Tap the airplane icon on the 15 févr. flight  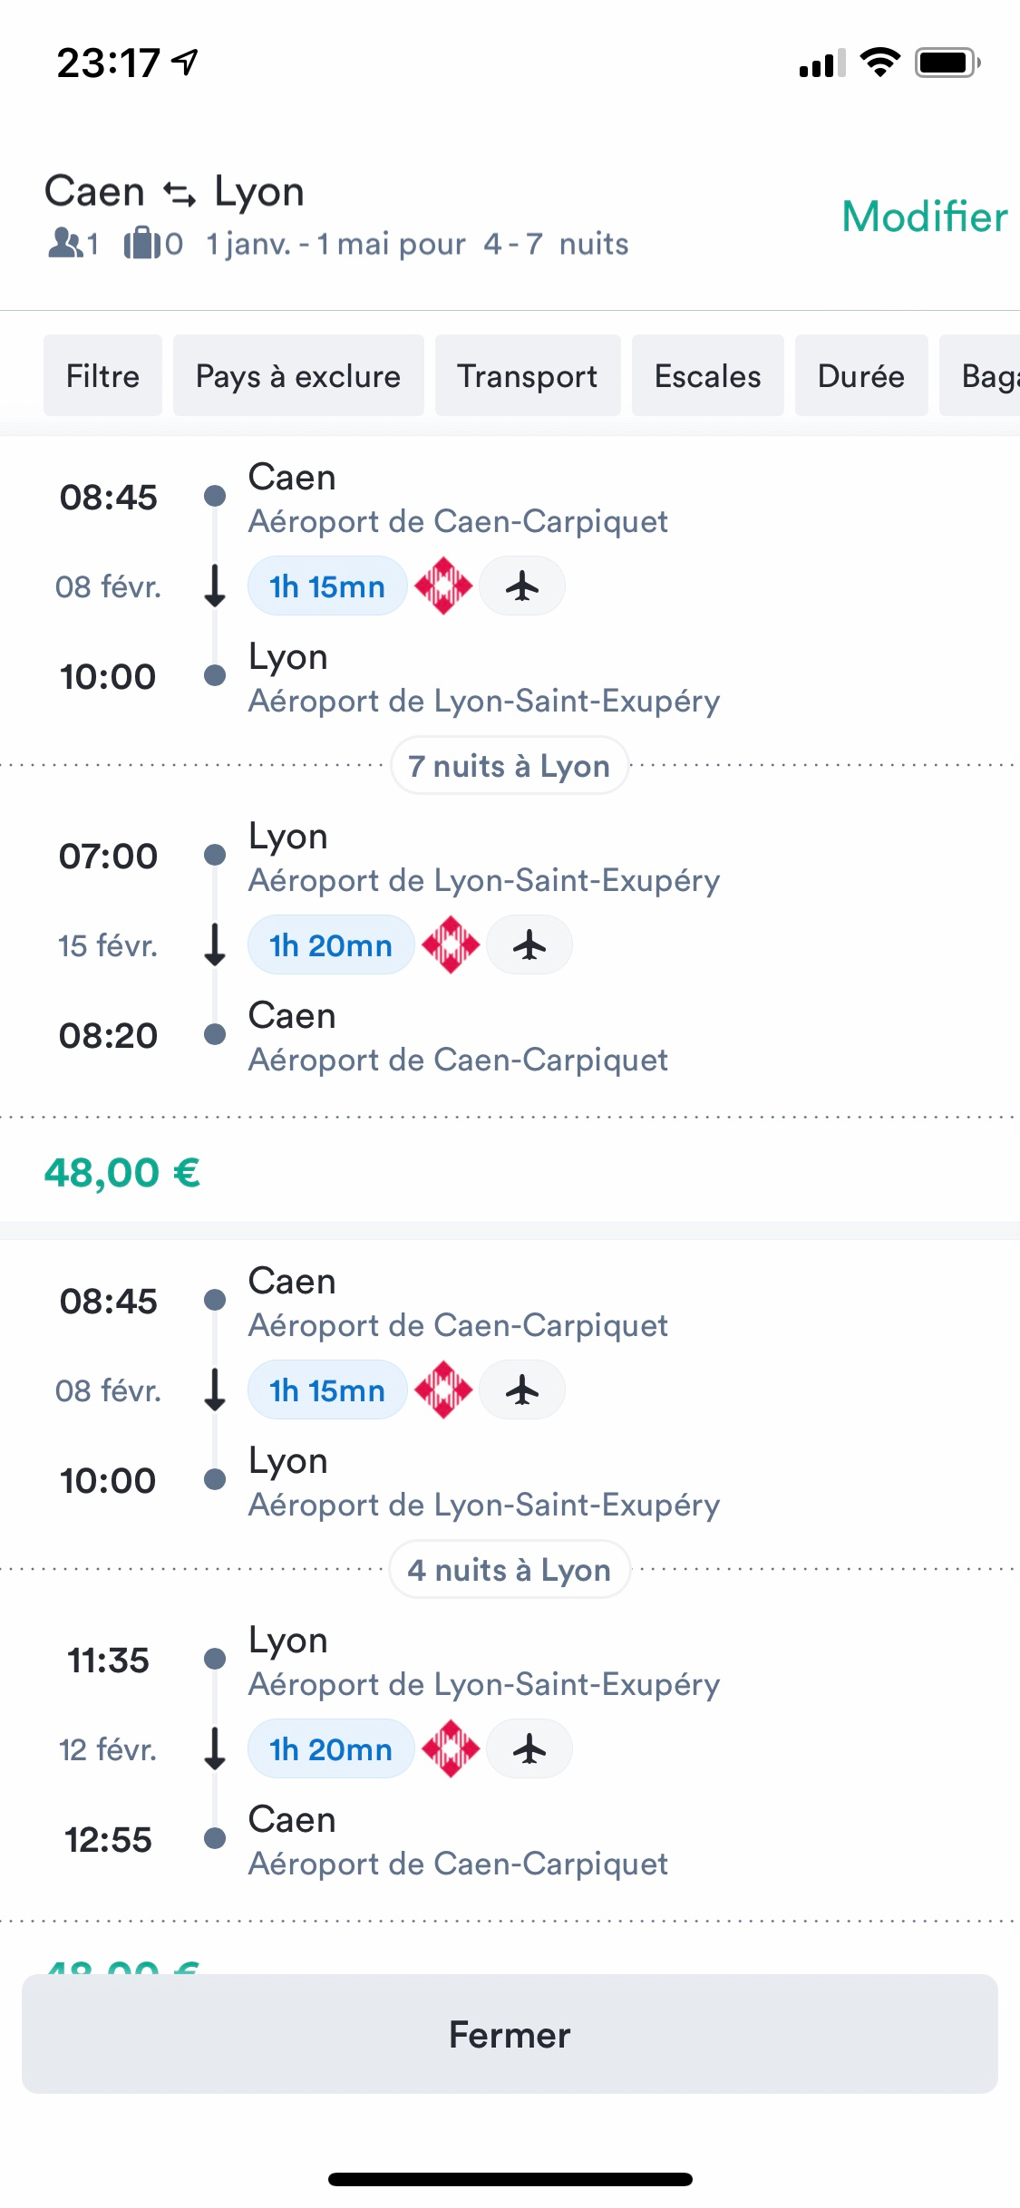pyautogui.click(x=529, y=945)
